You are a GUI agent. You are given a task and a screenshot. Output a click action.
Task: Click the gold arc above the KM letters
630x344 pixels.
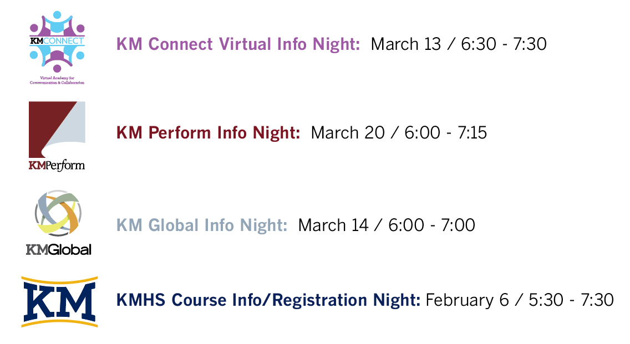coord(59,280)
